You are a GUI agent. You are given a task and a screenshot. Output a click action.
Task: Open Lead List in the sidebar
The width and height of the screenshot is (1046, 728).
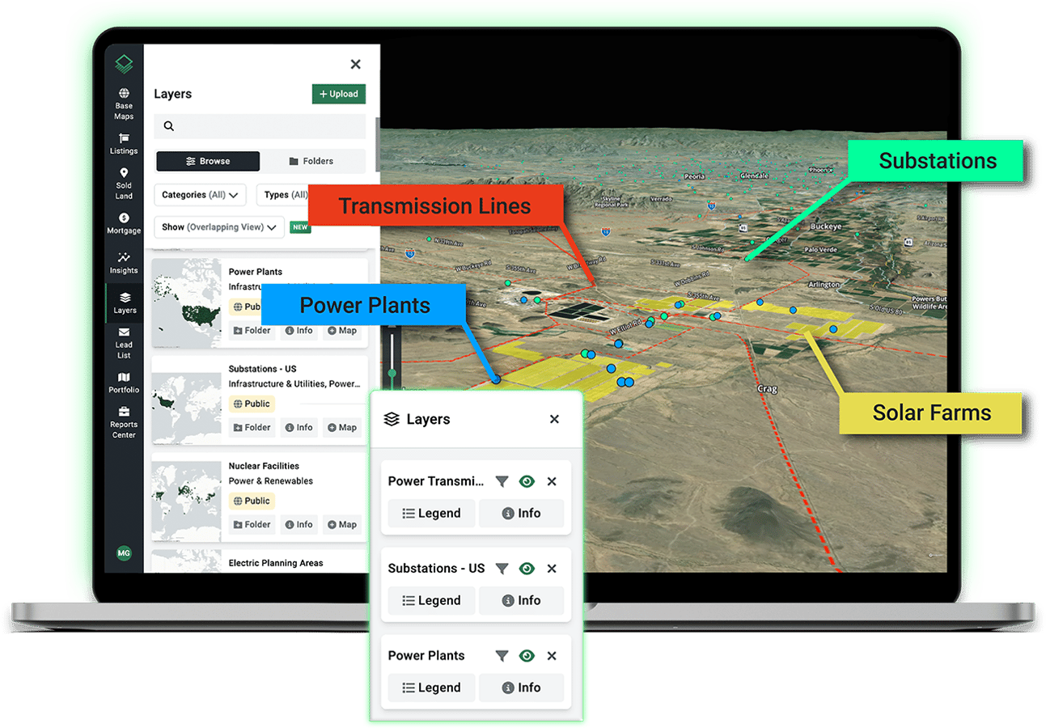[124, 343]
